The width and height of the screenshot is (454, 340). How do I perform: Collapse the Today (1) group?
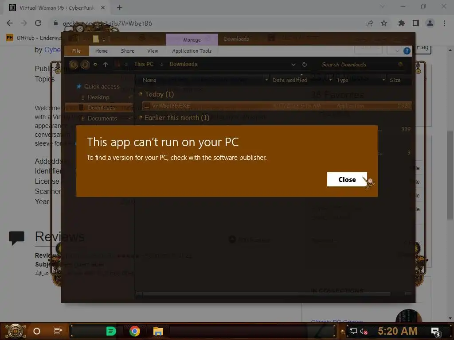point(141,94)
